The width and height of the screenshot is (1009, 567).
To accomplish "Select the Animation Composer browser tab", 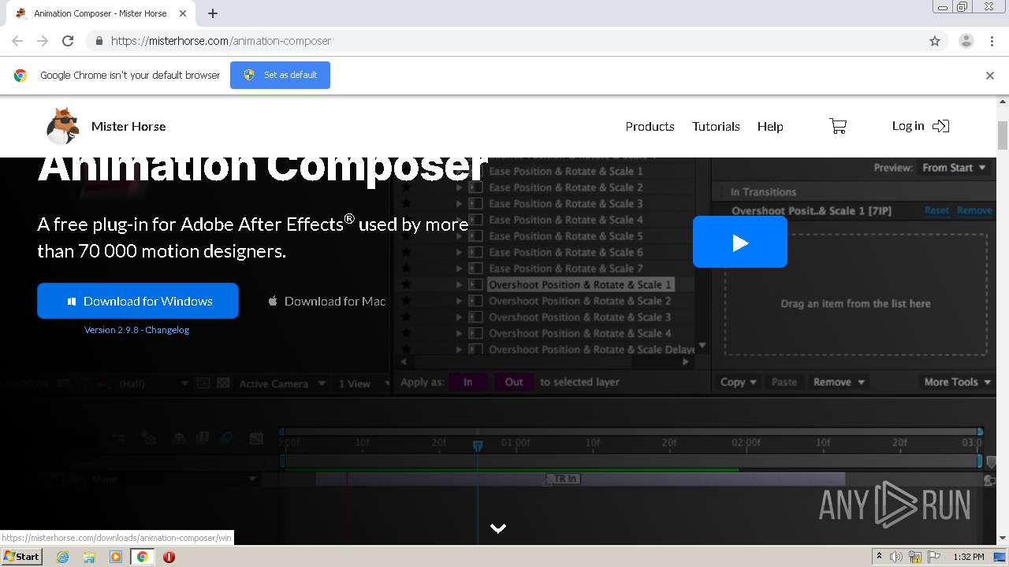I will [101, 13].
